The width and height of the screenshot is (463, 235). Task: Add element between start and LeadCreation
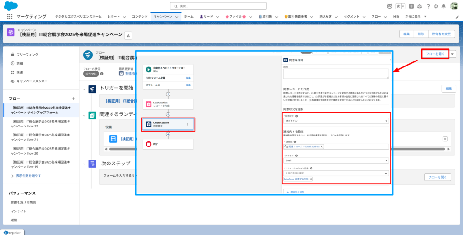coord(168,94)
